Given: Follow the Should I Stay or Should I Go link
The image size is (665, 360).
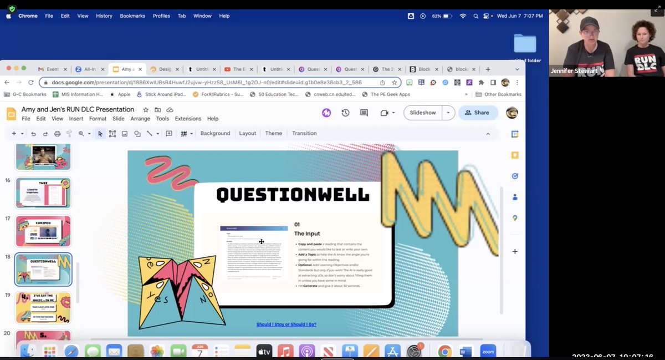Looking at the screenshot, I should coord(287,324).
